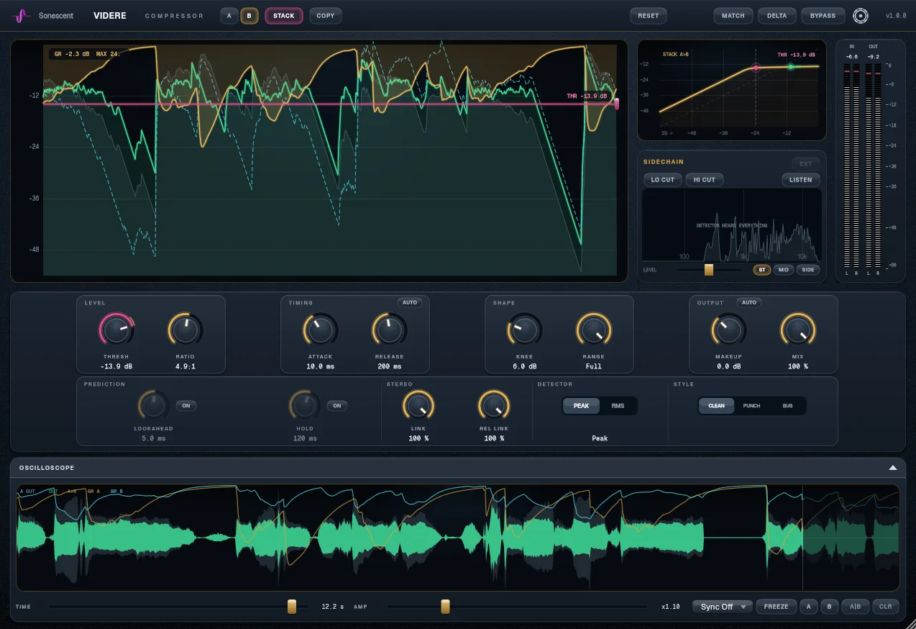Select the PUNCH style
The width and height of the screenshot is (916, 629).
click(x=751, y=406)
